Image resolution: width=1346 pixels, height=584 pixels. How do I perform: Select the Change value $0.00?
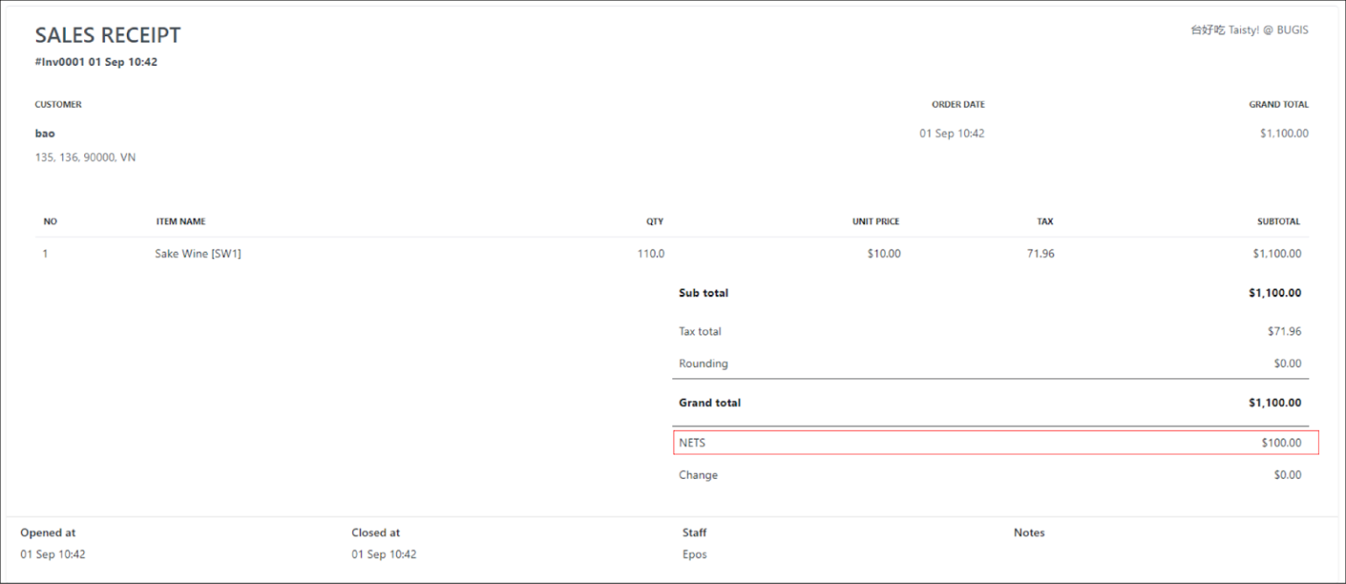pos(1287,475)
